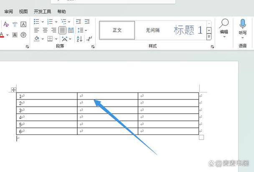
Task: Click the sort A-Z icon
Action: pos(79,39)
